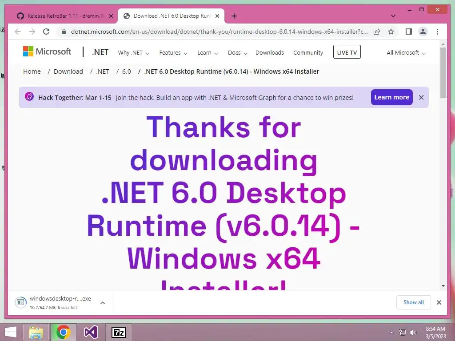Expand the Learn menu
The height and width of the screenshot is (341, 455).
(x=208, y=53)
